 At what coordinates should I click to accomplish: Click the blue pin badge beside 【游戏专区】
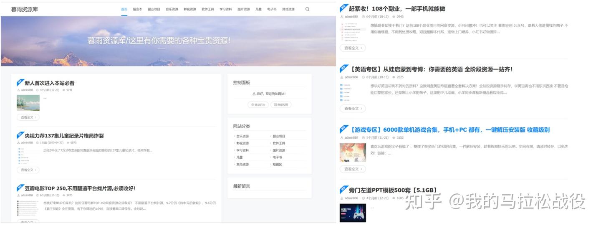point(343,129)
